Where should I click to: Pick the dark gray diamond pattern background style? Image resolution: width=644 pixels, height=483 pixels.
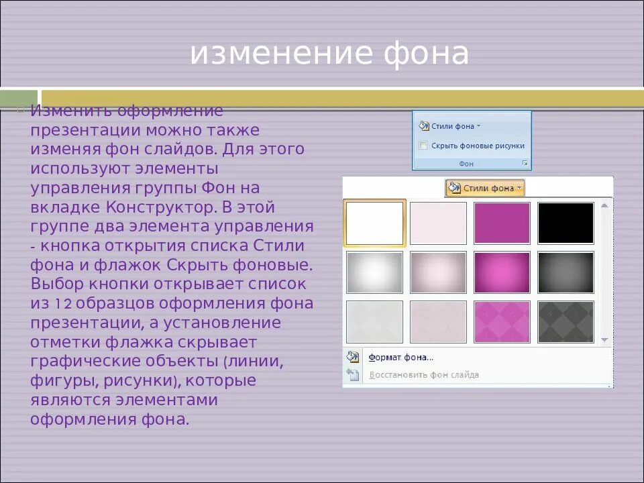tap(566, 322)
